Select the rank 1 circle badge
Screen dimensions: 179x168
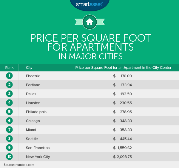point(9,76)
